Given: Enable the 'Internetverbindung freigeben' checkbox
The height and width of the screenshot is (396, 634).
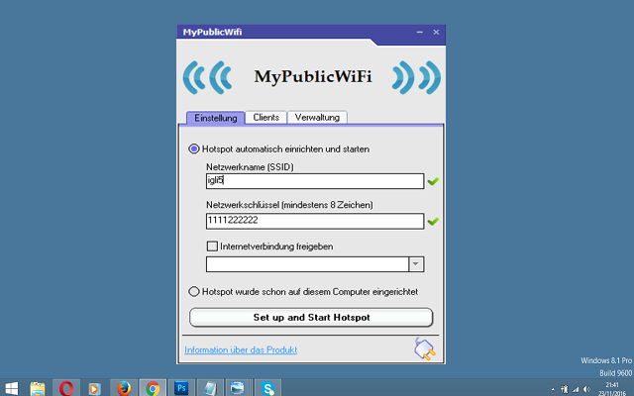Looking at the screenshot, I should point(211,247).
